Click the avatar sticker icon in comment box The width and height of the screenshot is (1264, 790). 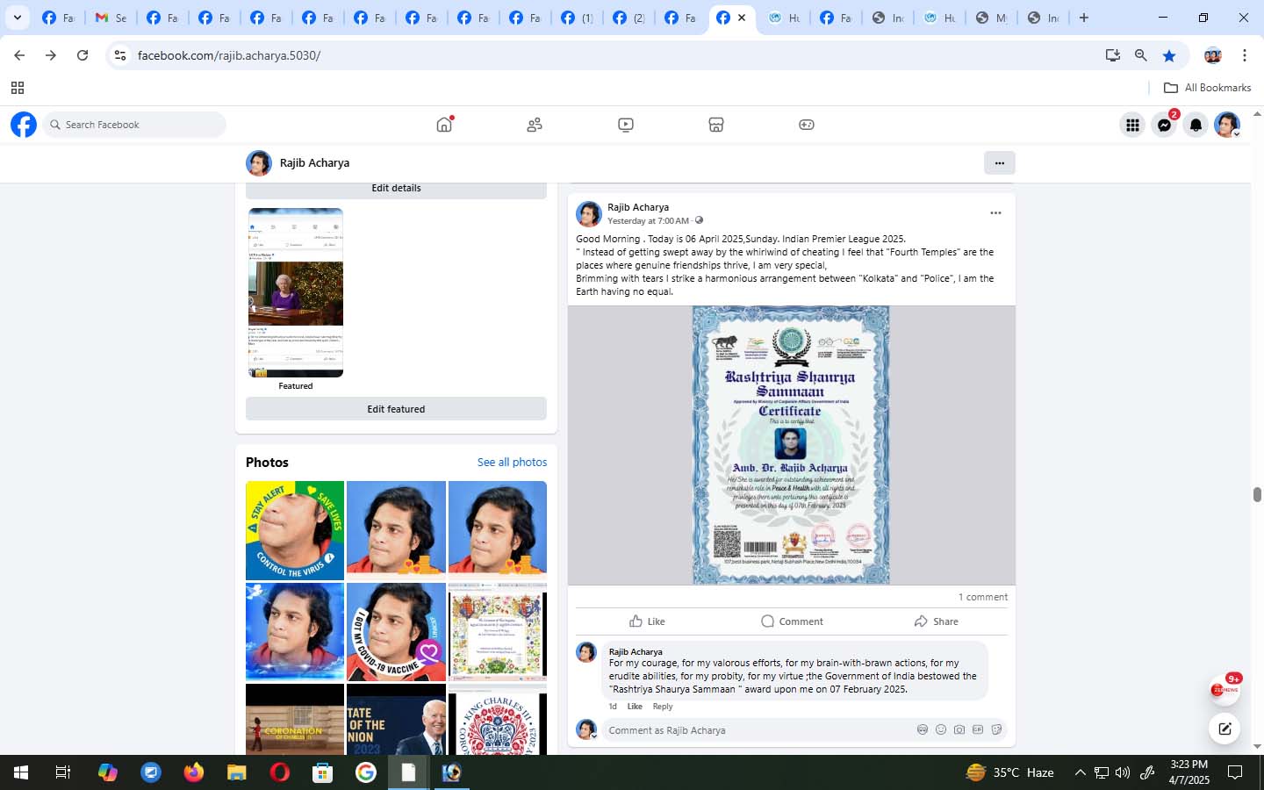pos(923,729)
